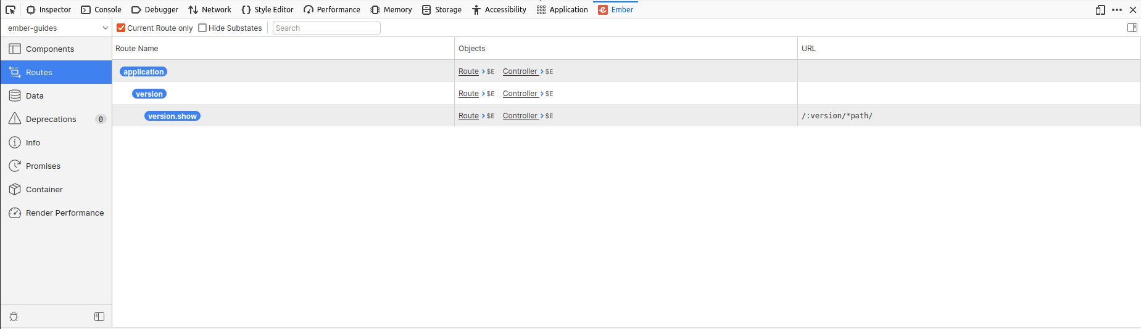The image size is (1141, 329).
Task: Open the Route link for version
Action: coord(468,94)
